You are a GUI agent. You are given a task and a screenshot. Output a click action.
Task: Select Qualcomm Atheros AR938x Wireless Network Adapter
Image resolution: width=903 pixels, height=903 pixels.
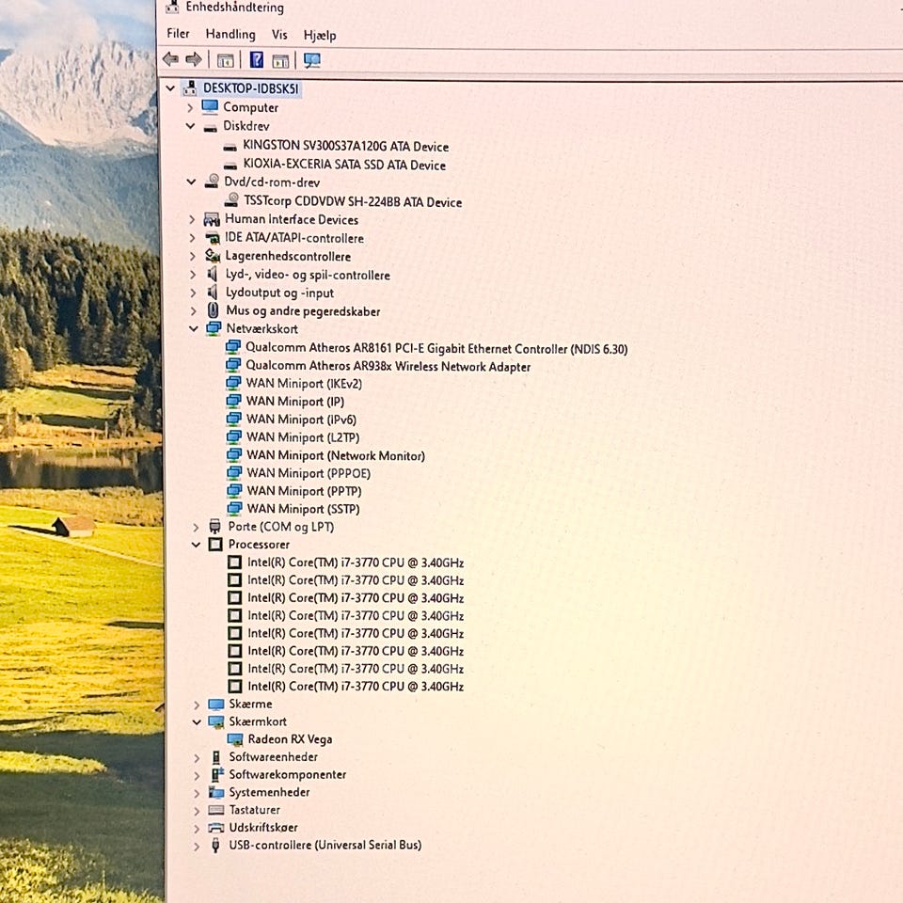(x=388, y=366)
